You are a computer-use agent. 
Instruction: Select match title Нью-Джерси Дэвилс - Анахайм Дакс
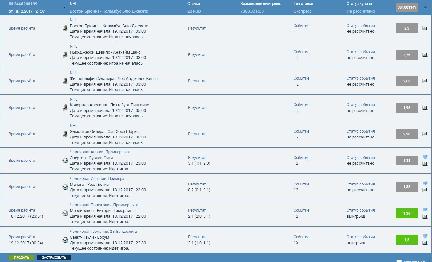105,52
